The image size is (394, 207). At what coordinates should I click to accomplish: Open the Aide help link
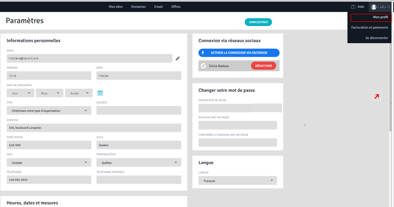pyautogui.click(x=361, y=7)
